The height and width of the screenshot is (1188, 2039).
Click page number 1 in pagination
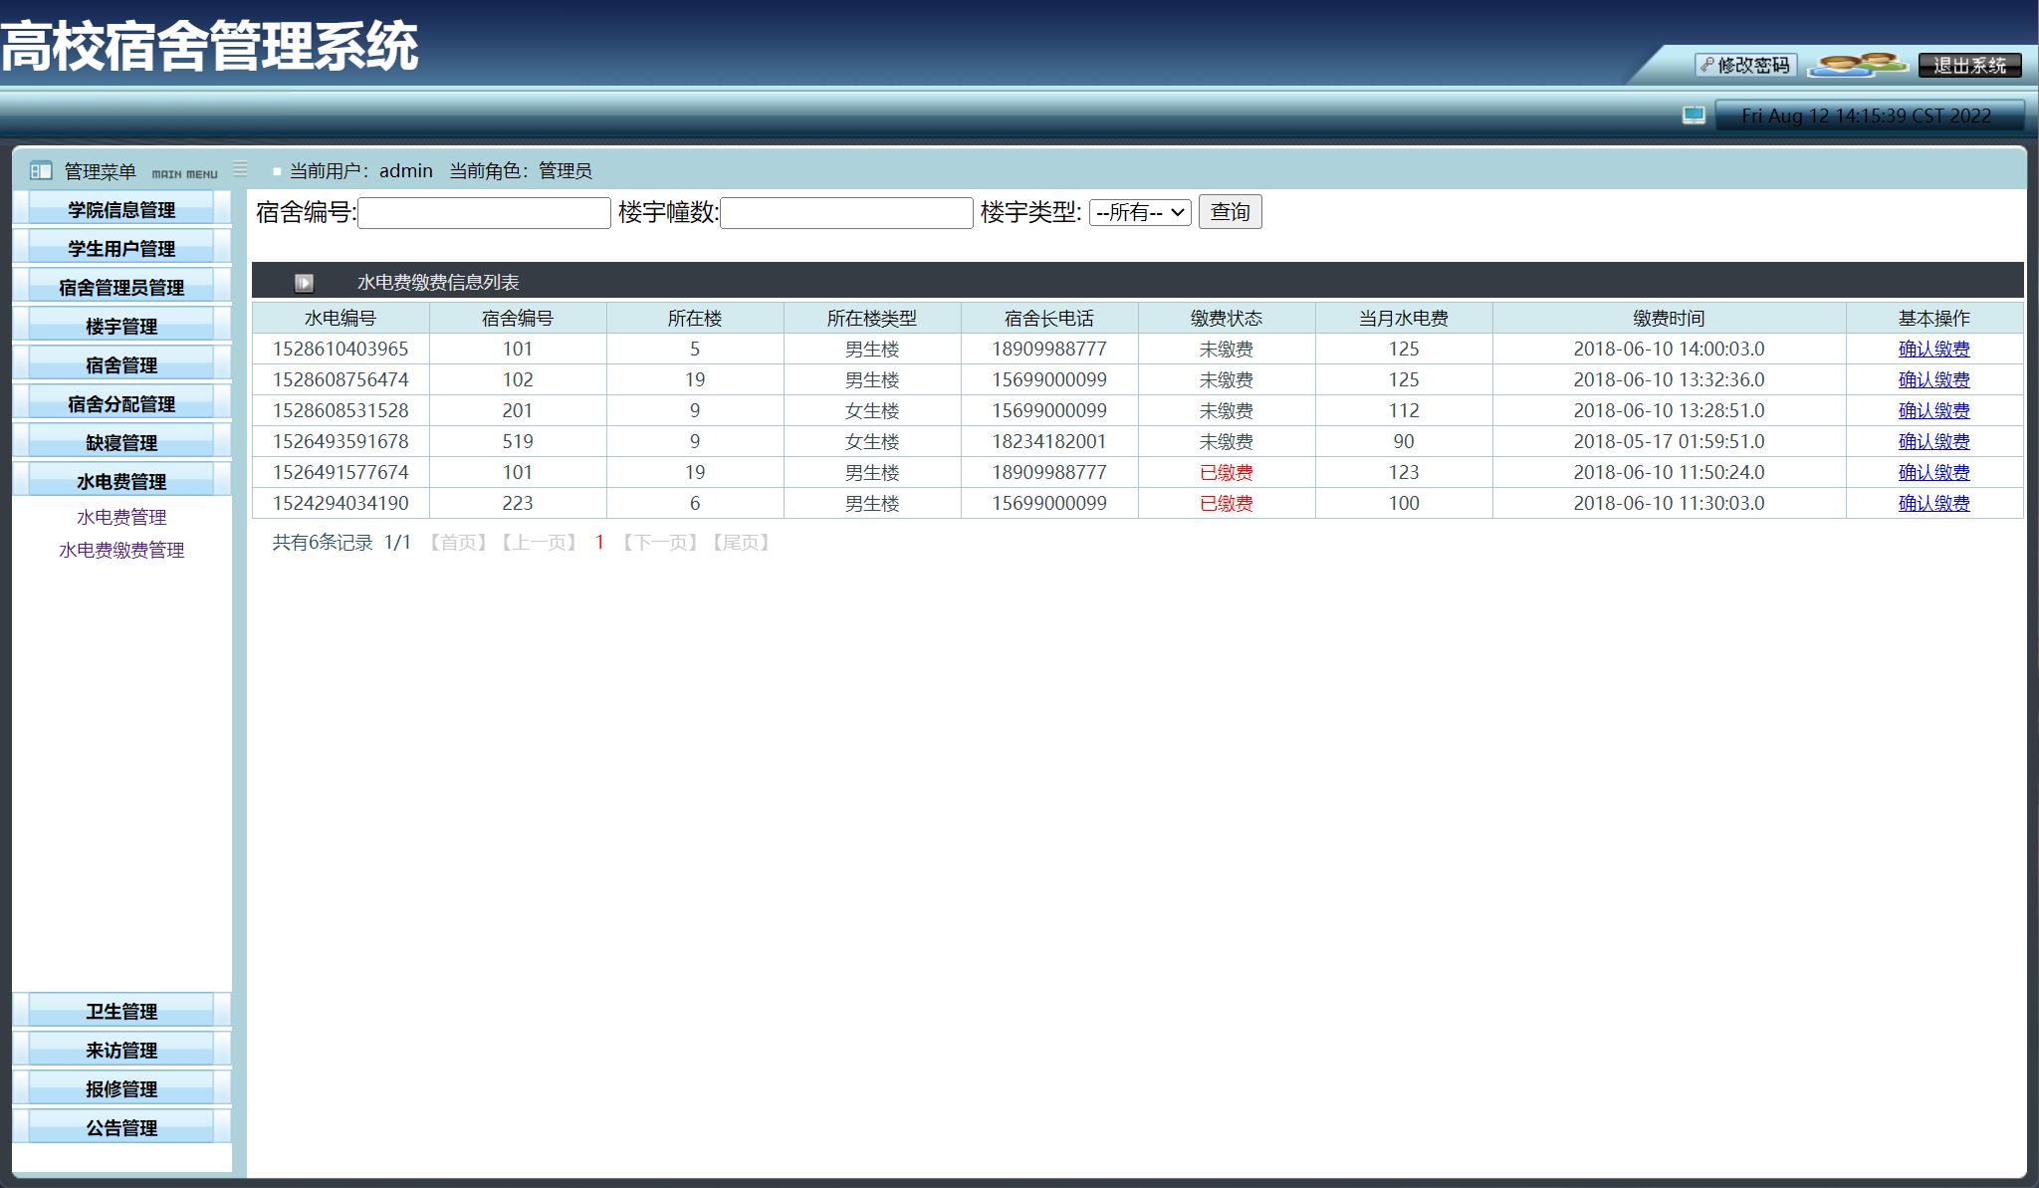tap(599, 543)
